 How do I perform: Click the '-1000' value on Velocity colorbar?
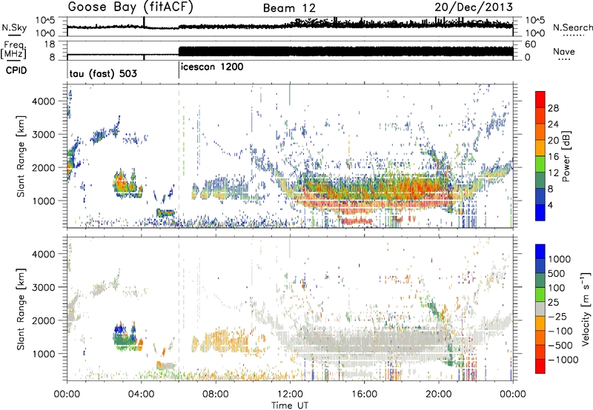[x=563, y=360]
